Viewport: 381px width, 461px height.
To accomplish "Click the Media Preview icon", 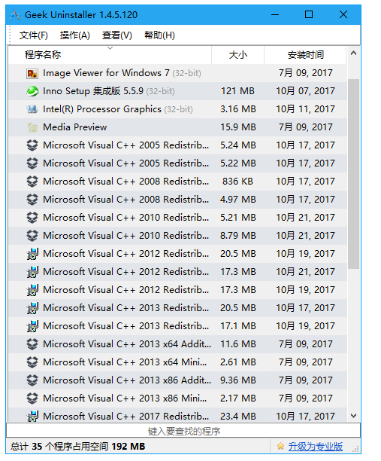I will pos(32,127).
